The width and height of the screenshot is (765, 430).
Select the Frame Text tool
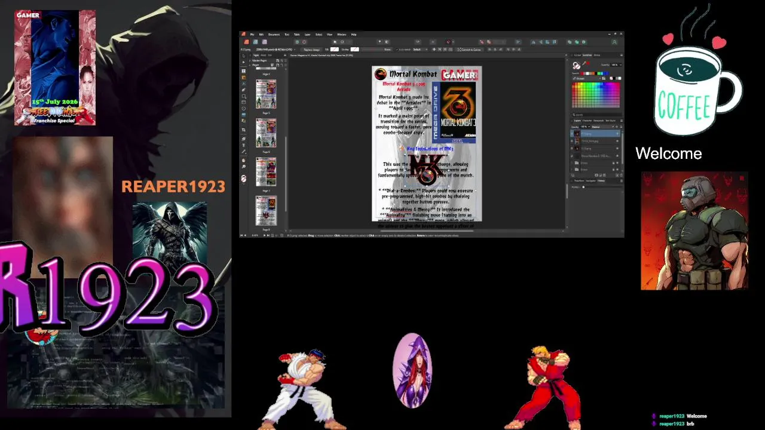(243, 71)
